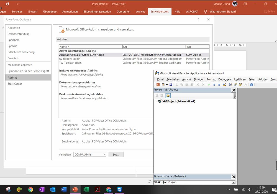Image resolution: width=277 pixels, height=194 pixels.
Task: Click the Undo arrow in VBA toolbar
Action: (x=198, y=85)
